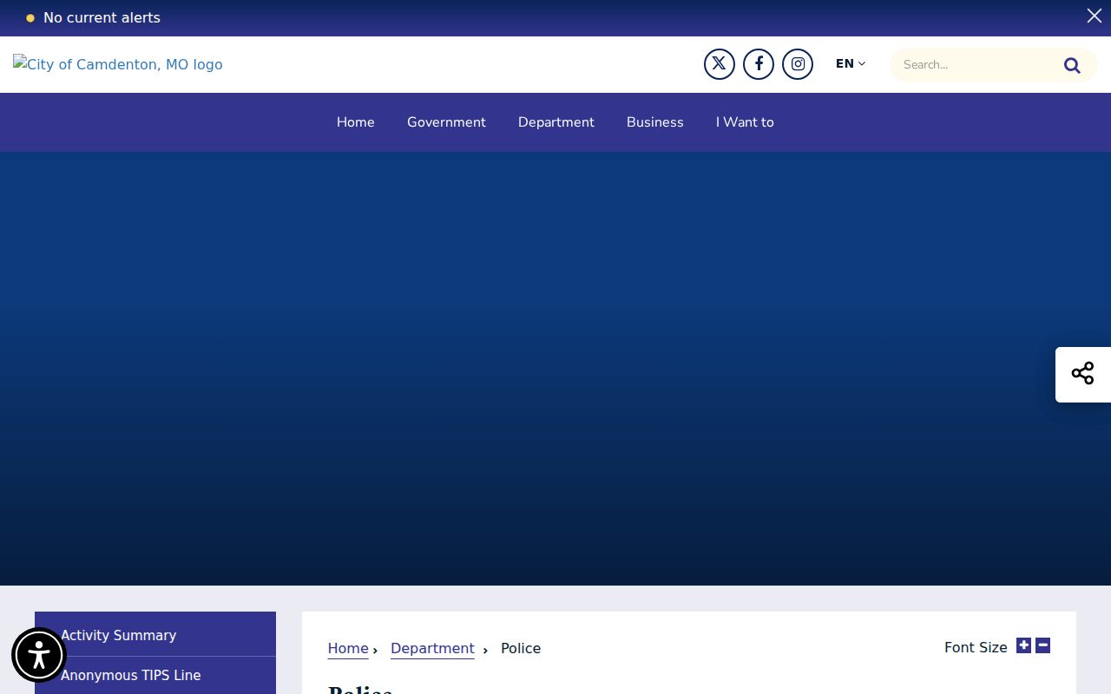Open the Facebook social link

coord(759,64)
